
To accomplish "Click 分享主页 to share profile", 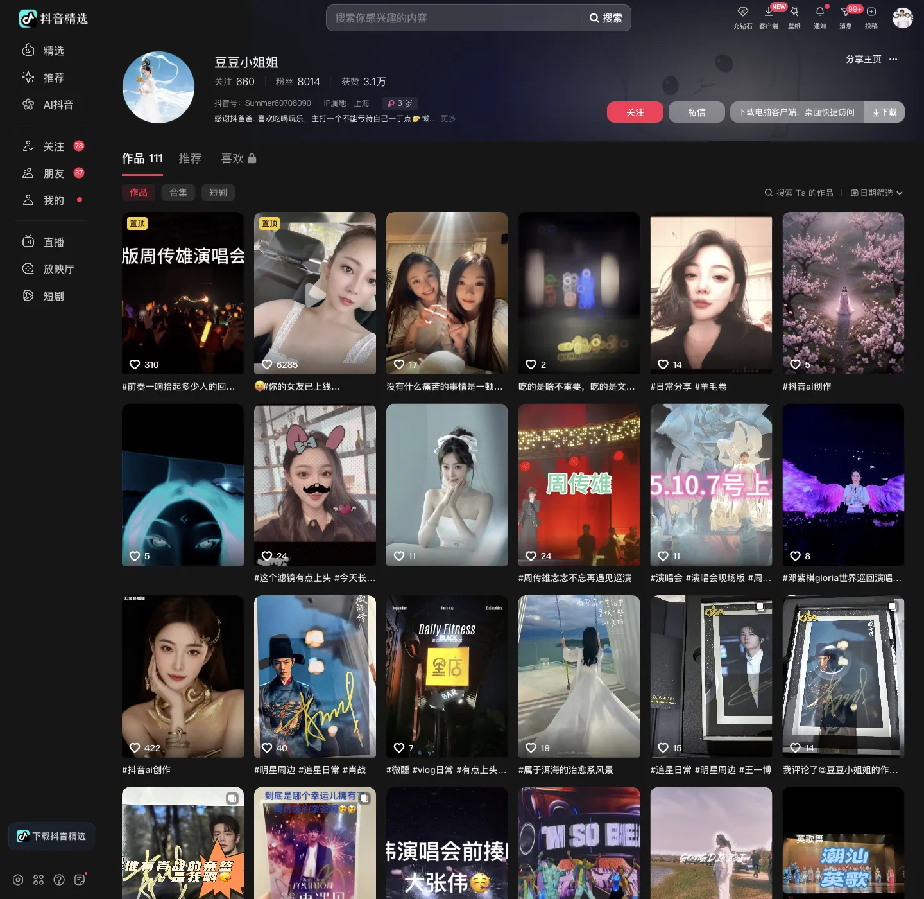I will tap(863, 59).
